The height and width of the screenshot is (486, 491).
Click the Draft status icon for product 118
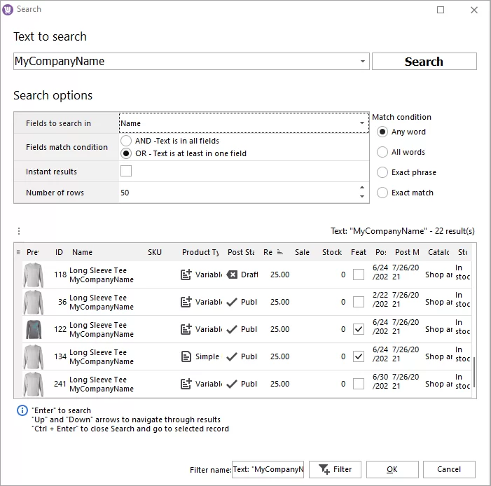pos(233,275)
